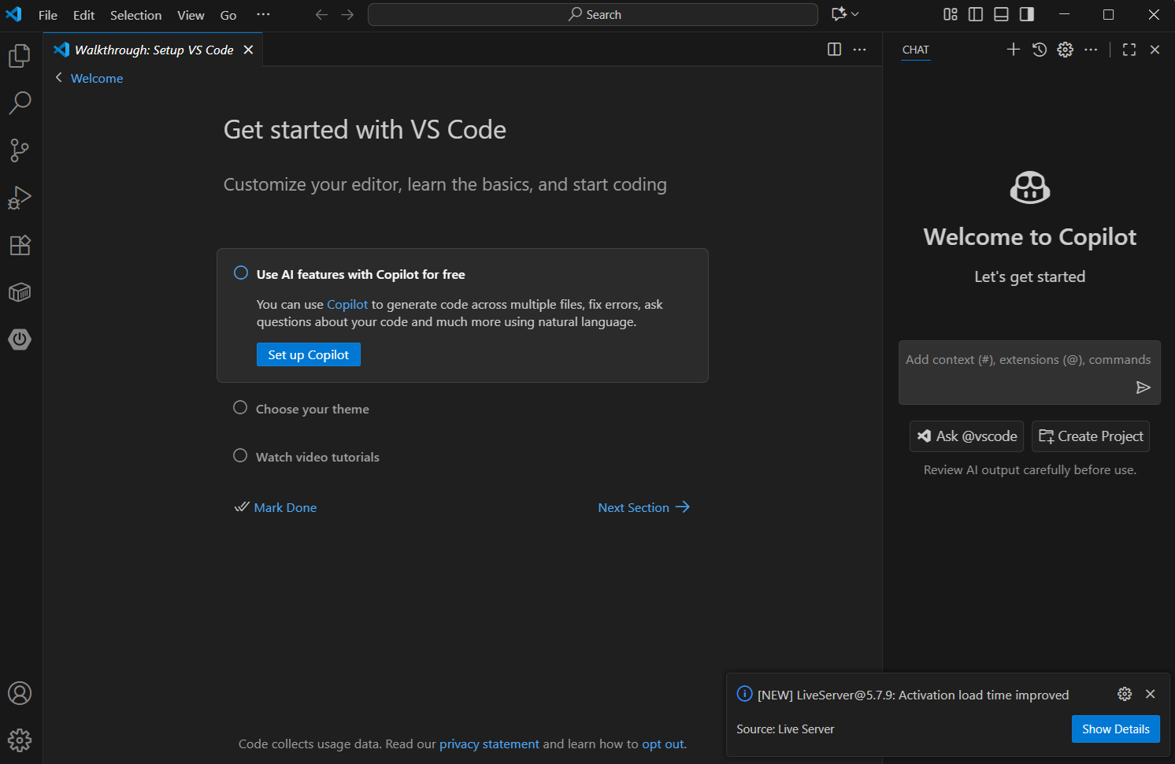Open chat settings gear
Screen dimensions: 1175x764
click(x=1066, y=50)
